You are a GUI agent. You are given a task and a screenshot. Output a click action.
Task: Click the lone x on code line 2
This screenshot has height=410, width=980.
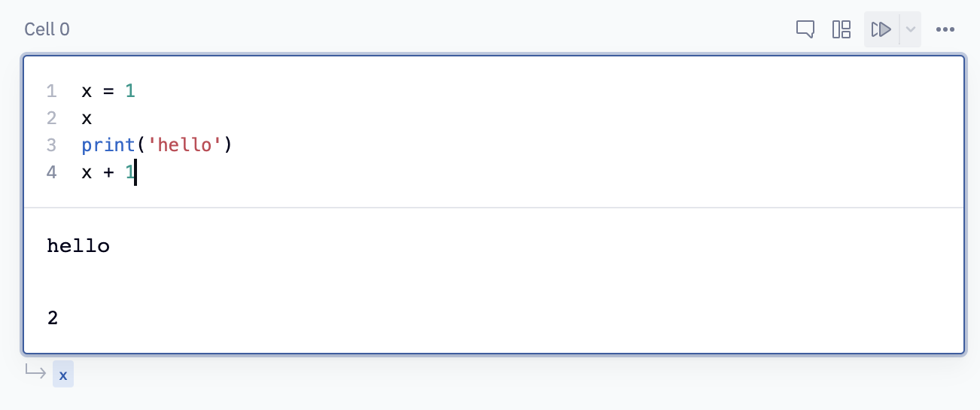(x=87, y=118)
